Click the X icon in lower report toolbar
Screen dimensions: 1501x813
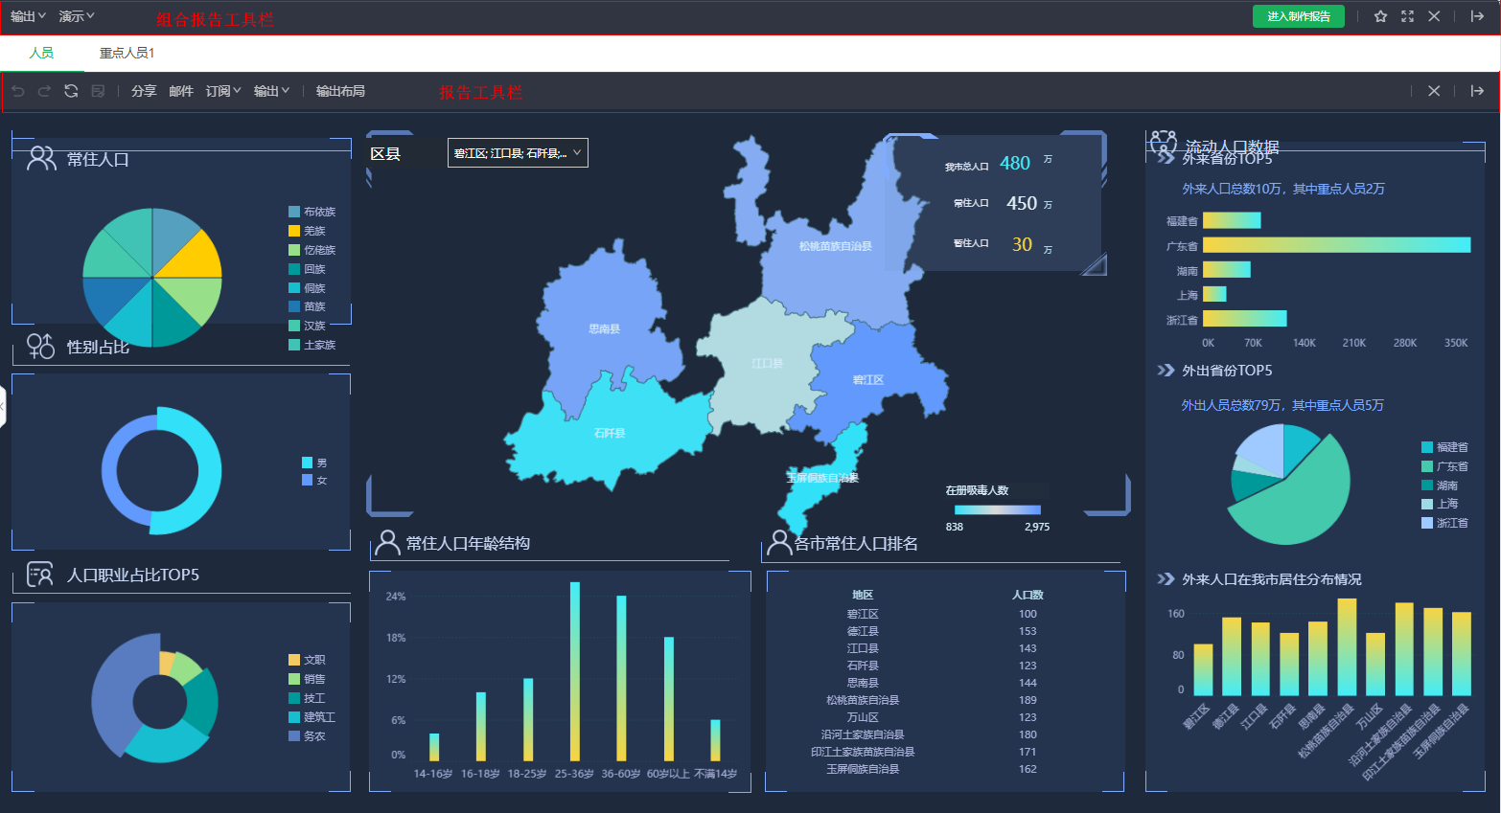1434,91
